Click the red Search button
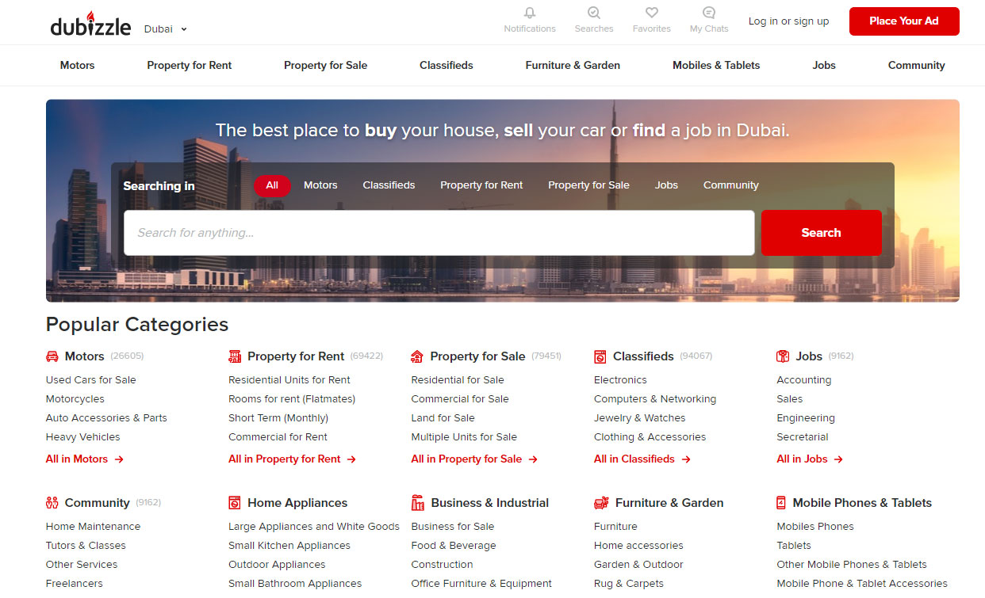This screenshot has height=598, width=985. [821, 233]
